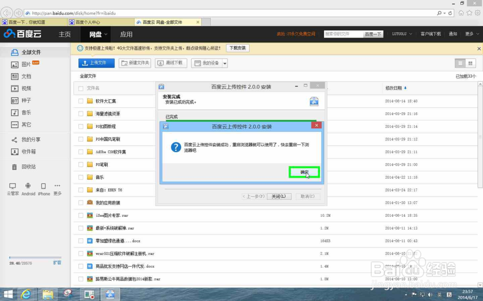Go to 主页 in top navigation
Viewport: 483px width, 301px height.
click(65, 34)
